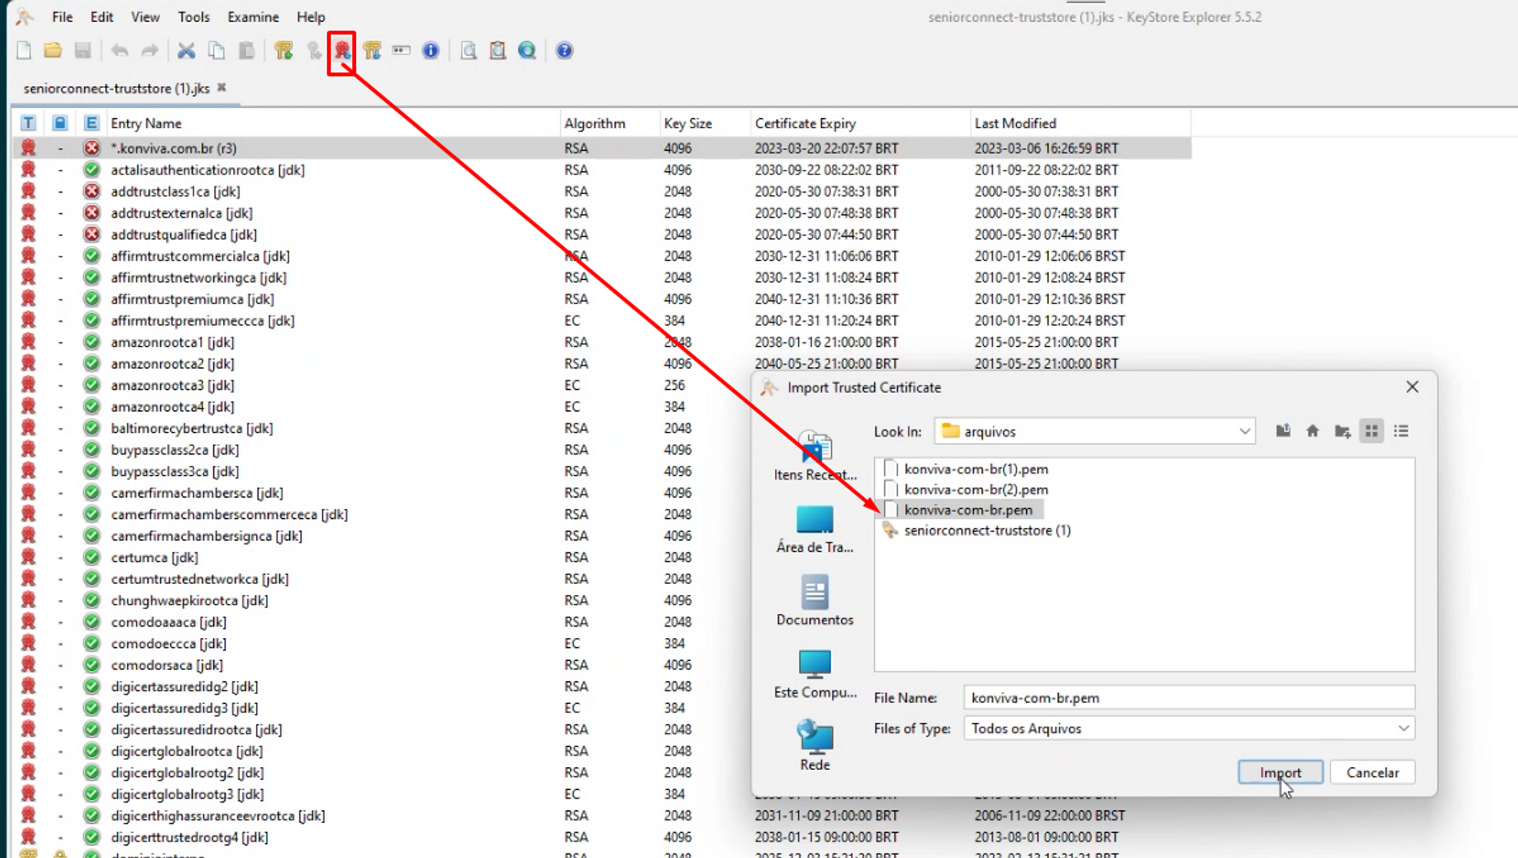Click the Import Key Pair toolbar icon
The height and width of the screenshot is (858, 1518).
coord(372,51)
